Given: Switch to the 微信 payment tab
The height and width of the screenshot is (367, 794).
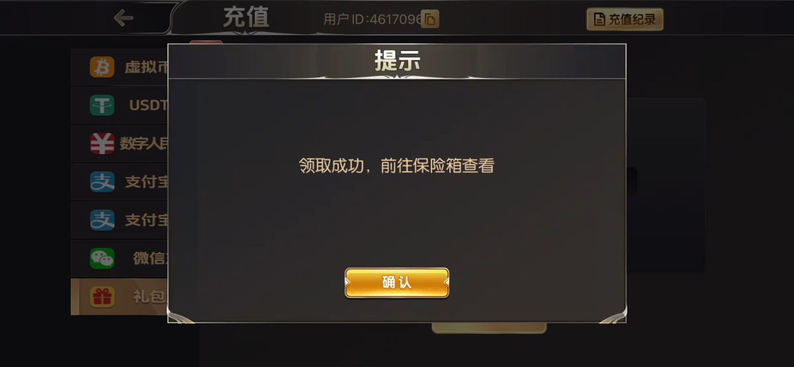Looking at the screenshot, I should 120,259.
